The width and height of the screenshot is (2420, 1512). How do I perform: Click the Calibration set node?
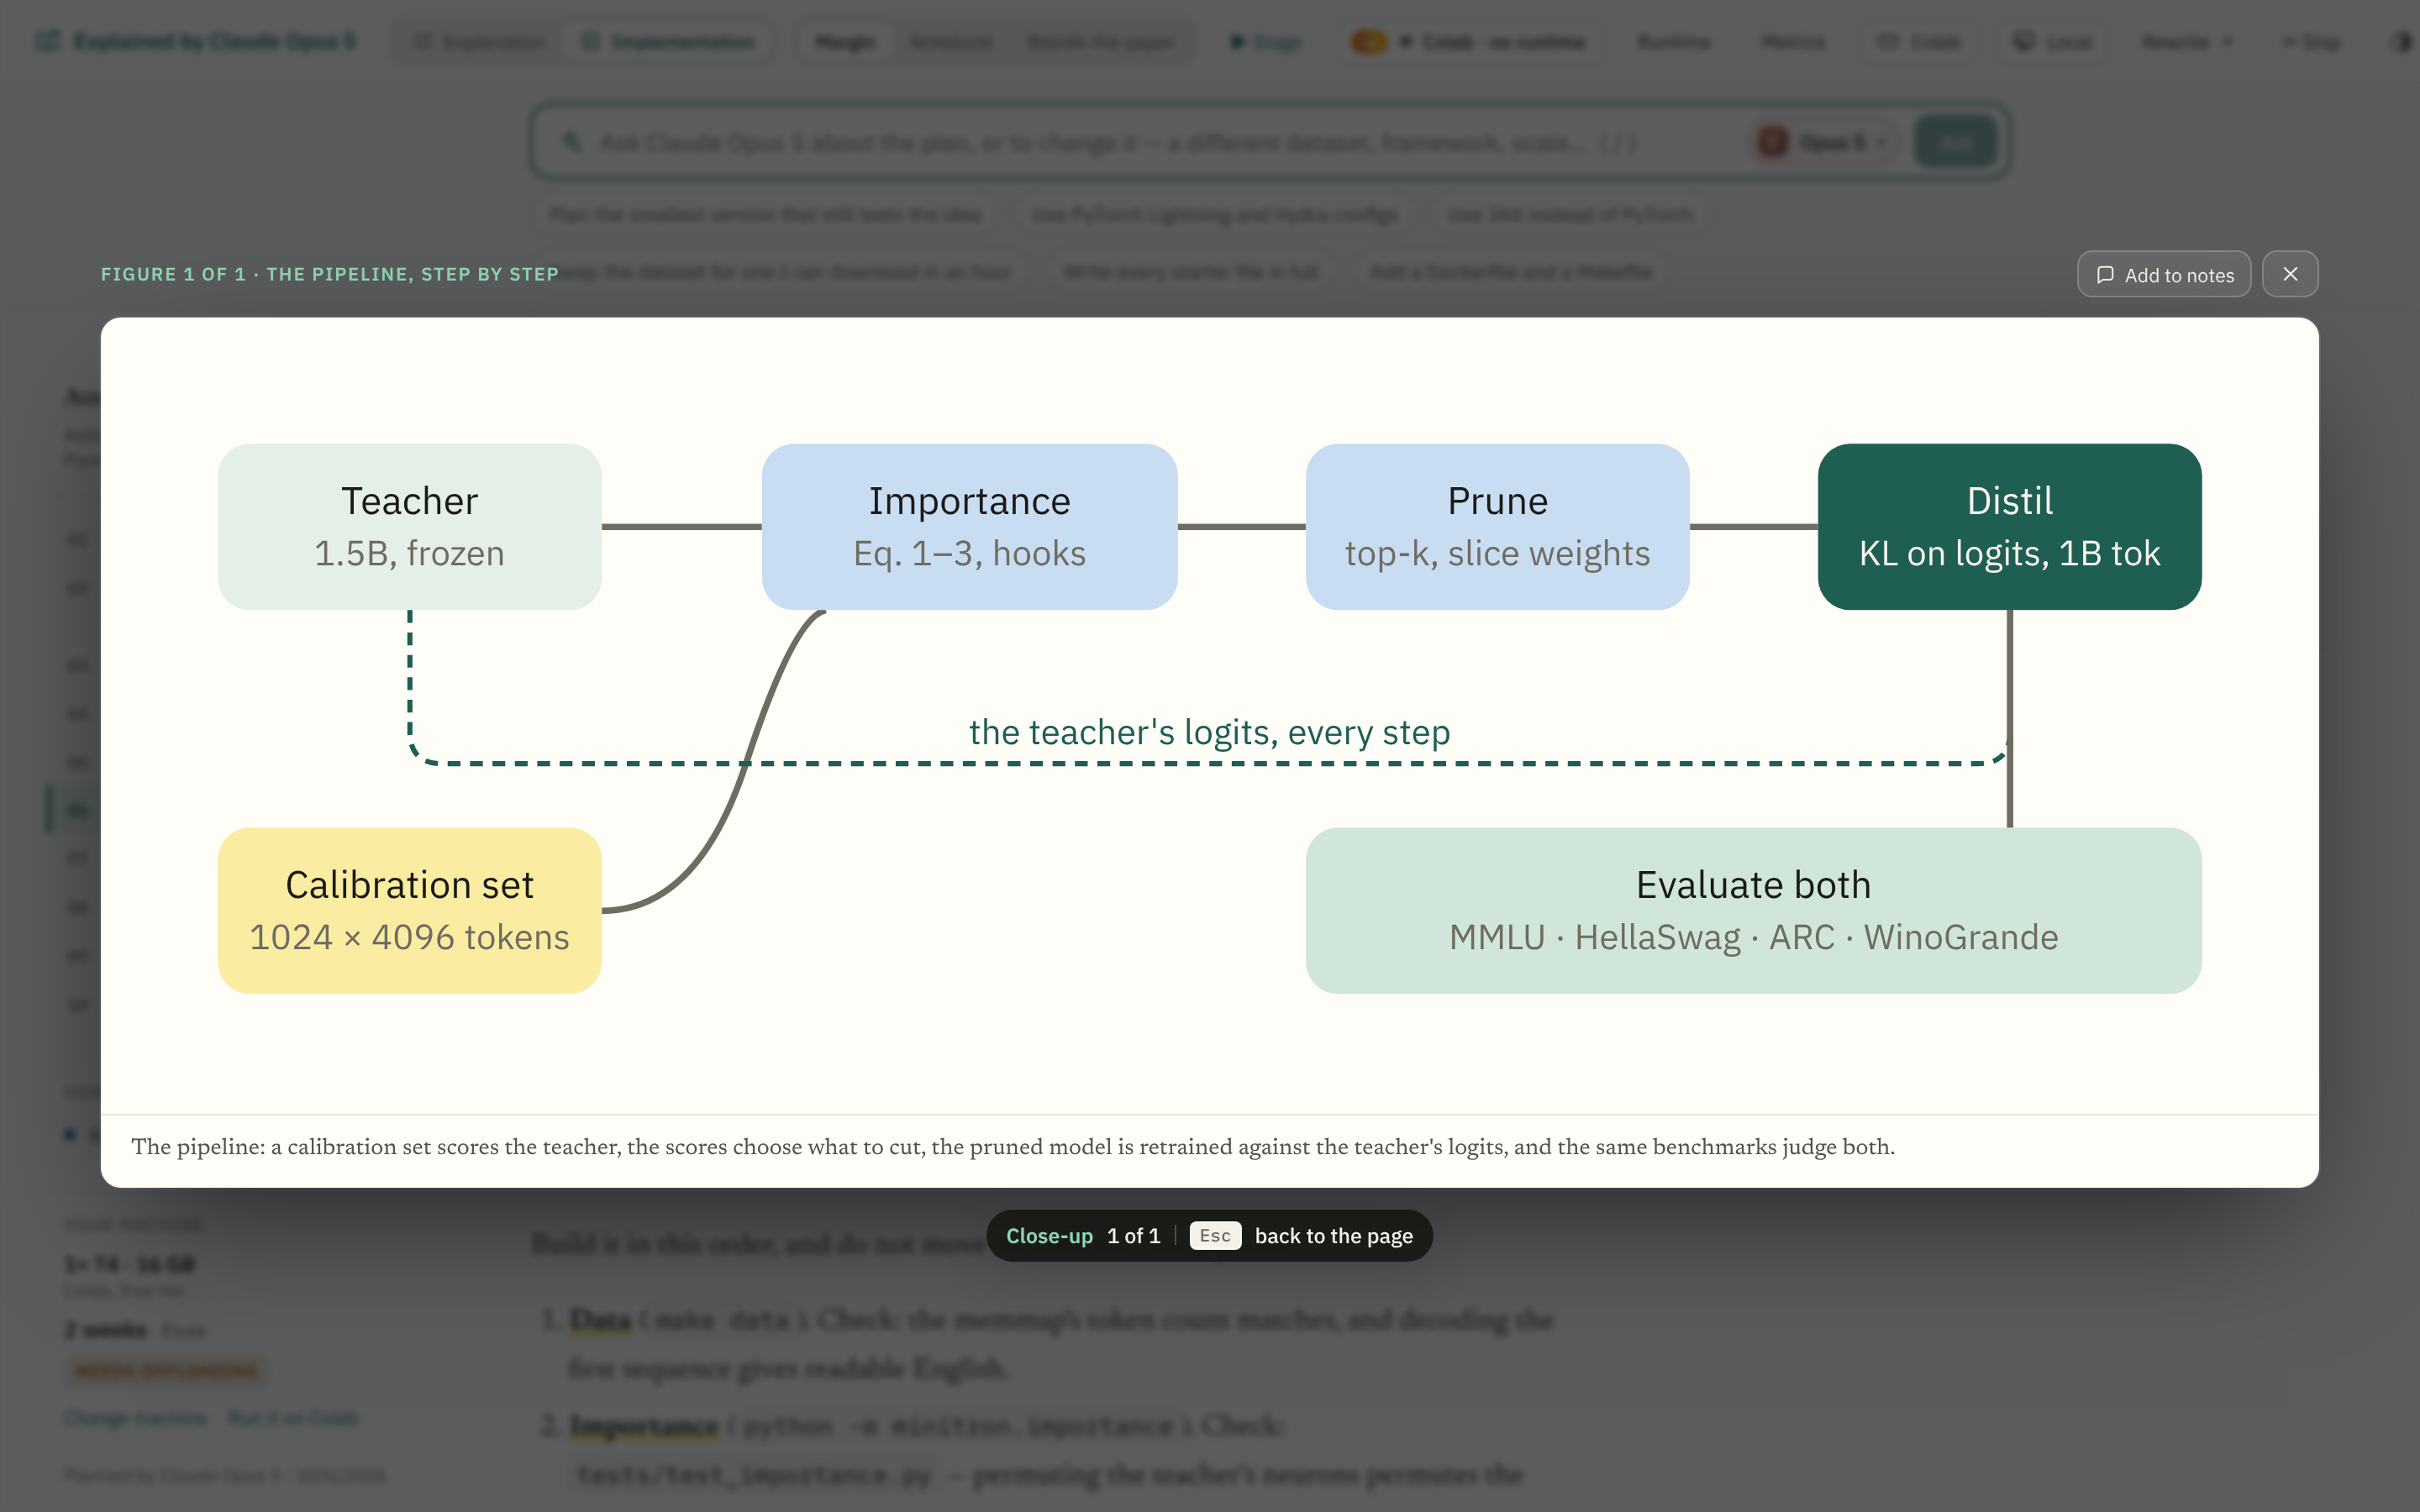(410, 910)
